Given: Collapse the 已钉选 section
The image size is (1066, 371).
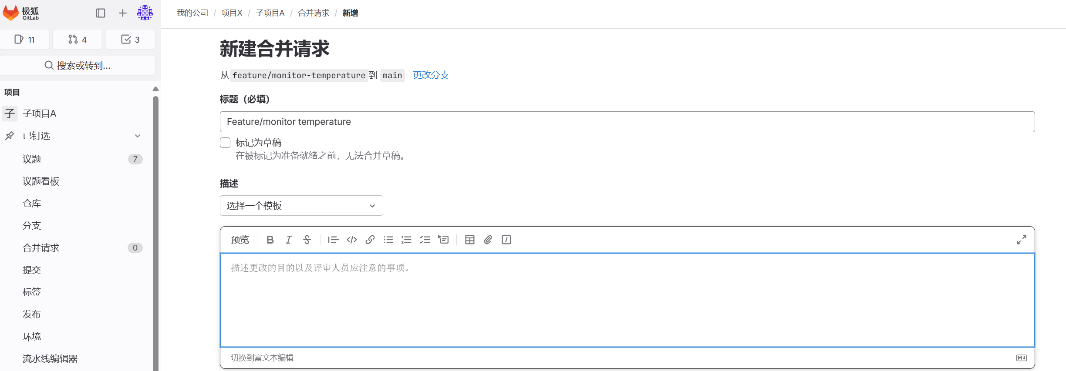Looking at the screenshot, I should click(138, 136).
